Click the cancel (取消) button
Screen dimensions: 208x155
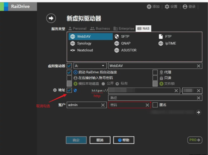(100, 140)
